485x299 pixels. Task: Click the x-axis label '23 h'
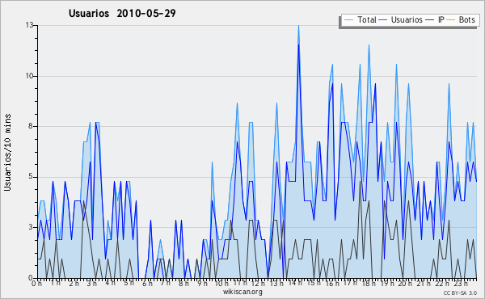[461, 283]
